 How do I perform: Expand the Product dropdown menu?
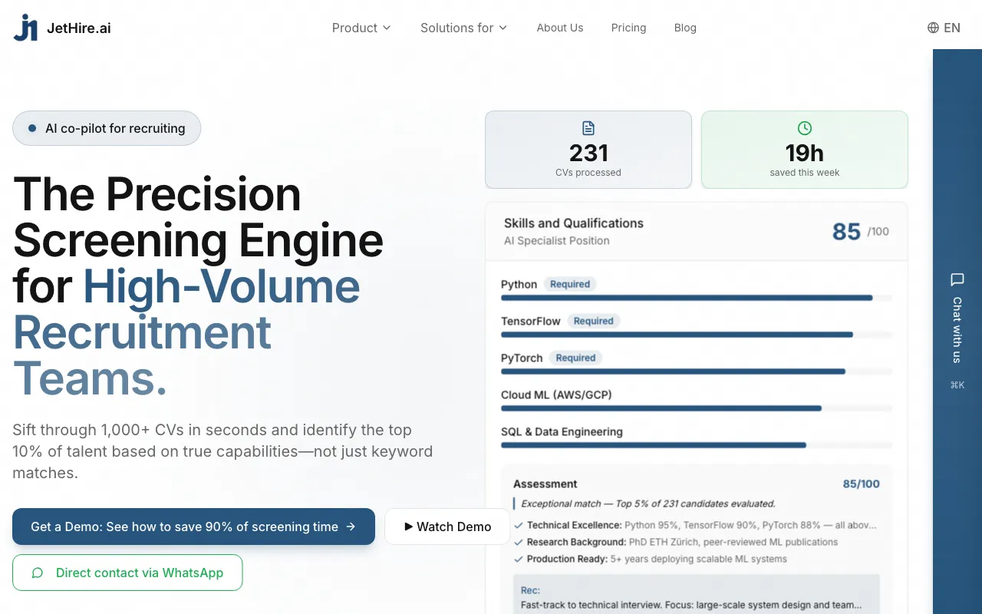(361, 28)
